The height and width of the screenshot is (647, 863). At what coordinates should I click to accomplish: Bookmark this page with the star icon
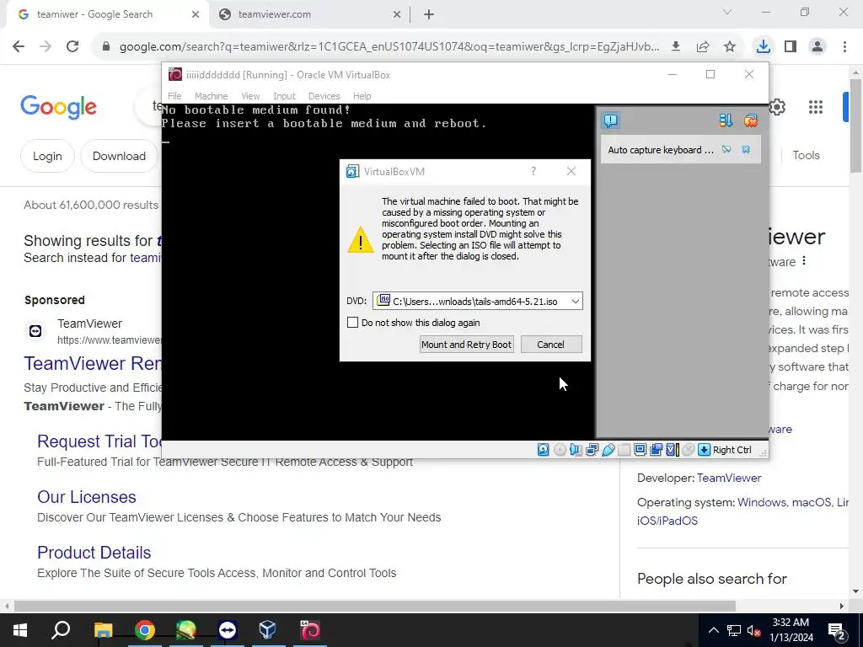click(x=730, y=47)
